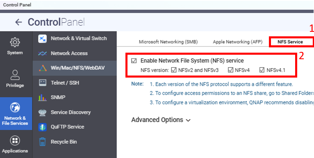Click the SNMP bar chart icon

click(x=42, y=97)
